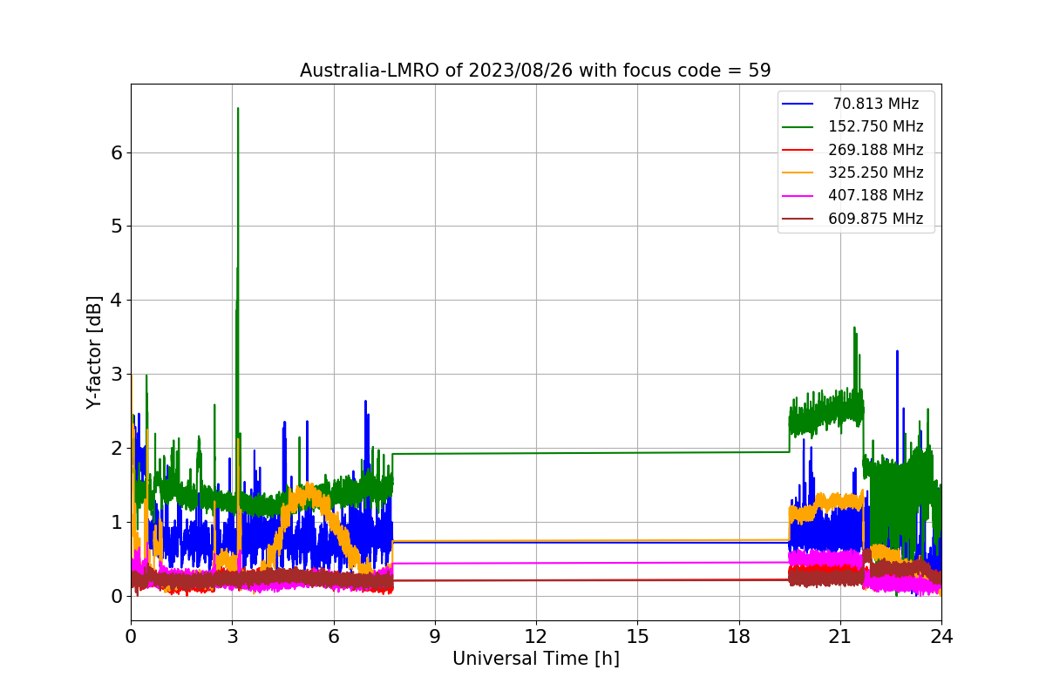
Task: Click x-axis tick label 6
Action: [x=333, y=637]
